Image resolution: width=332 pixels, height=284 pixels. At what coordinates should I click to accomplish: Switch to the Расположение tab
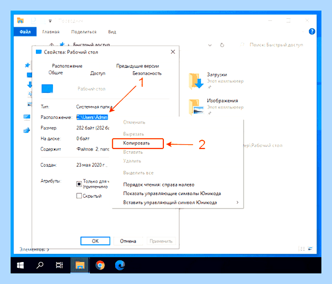(67, 66)
